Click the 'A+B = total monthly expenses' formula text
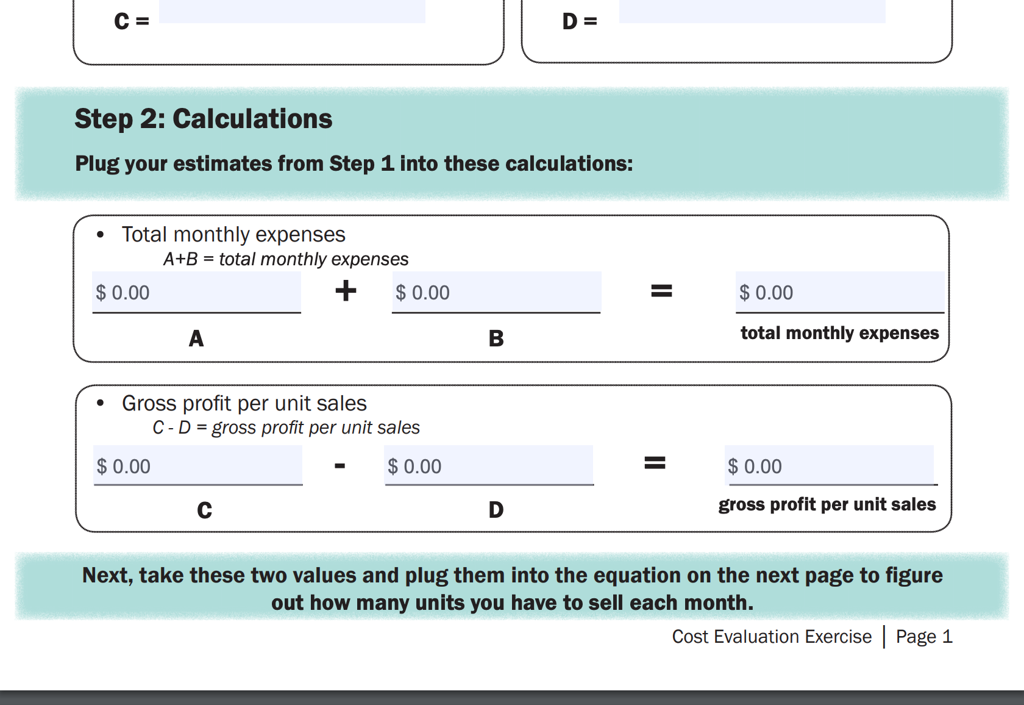Viewport: 1024px width, 705px height. pyautogui.click(x=286, y=259)
